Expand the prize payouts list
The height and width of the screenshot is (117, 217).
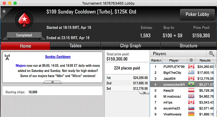tap(144, 92)
